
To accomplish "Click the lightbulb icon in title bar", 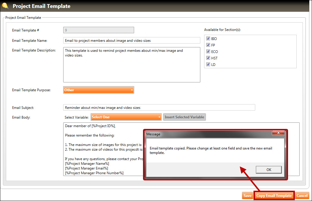I will [5, 6].
